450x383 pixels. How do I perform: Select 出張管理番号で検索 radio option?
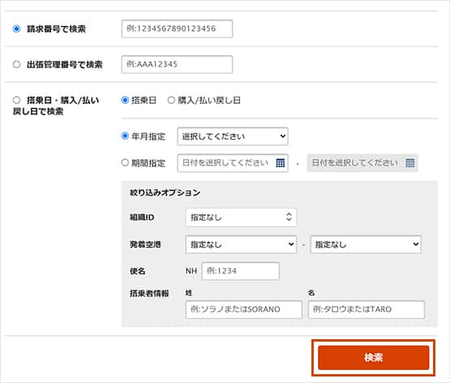(x=17, y=64)
